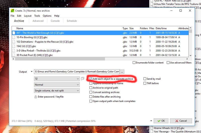Click the PeaZip app icon in title bar
Viewport: 201px width, 133px height.
coord(12,11)
